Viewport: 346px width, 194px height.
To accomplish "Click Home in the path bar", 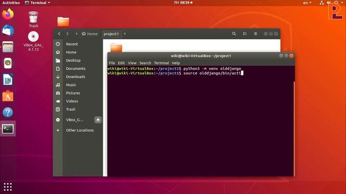I will pyautogui.click(x=90, y=34).
